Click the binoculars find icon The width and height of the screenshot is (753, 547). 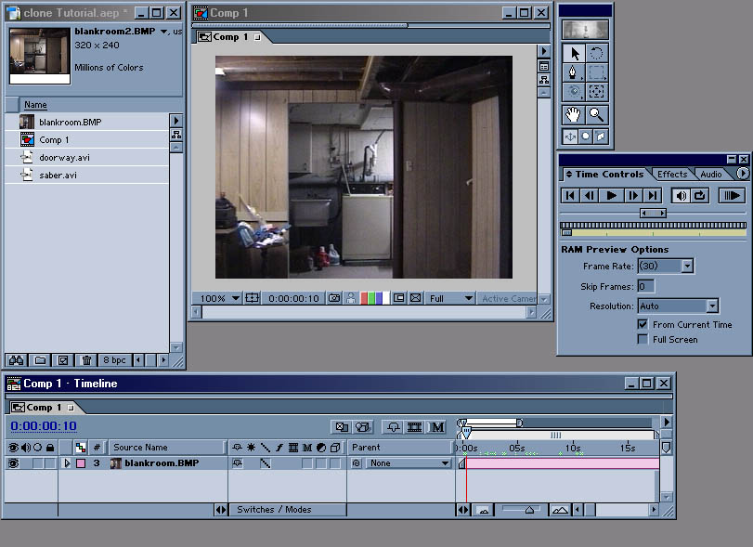click(16, 359)
